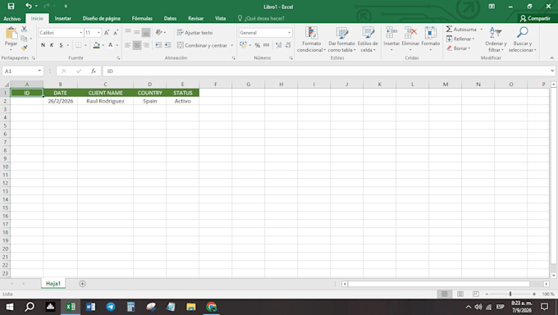Viewport: 558px width, 315px height.
Task: Toggle center horizontal alignment
Action: pos(137,45)
